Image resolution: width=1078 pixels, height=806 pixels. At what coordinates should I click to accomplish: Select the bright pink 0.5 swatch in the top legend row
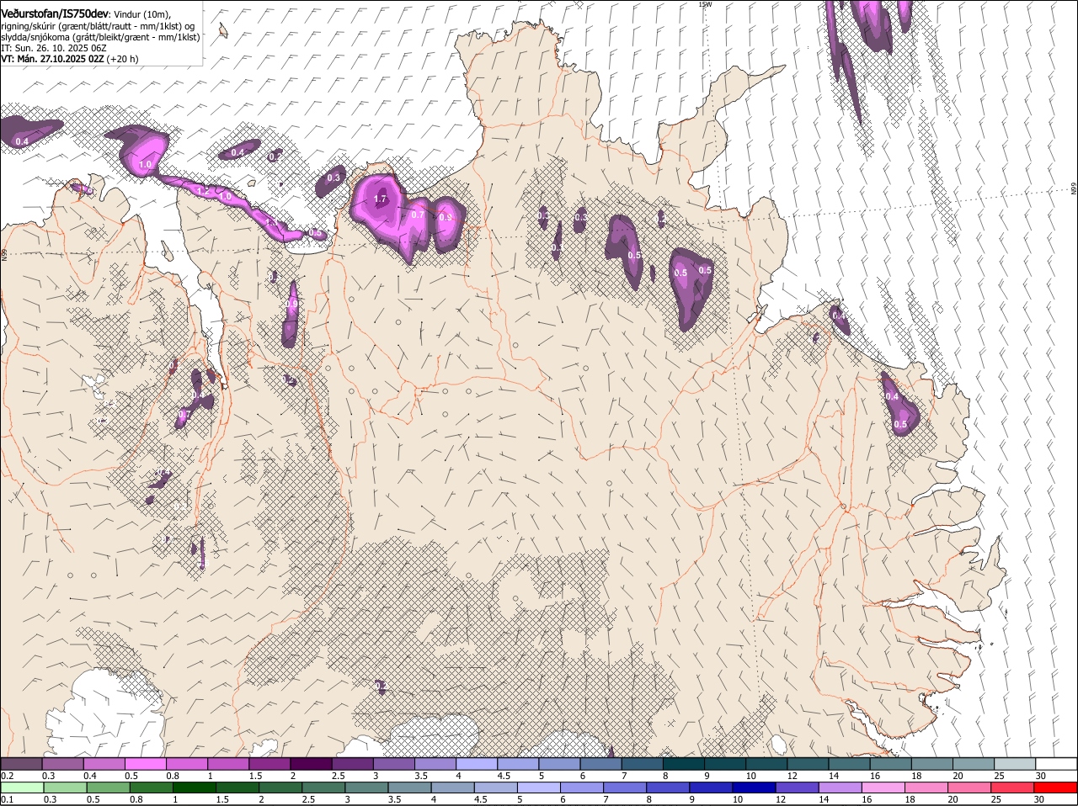click(145, 763)
